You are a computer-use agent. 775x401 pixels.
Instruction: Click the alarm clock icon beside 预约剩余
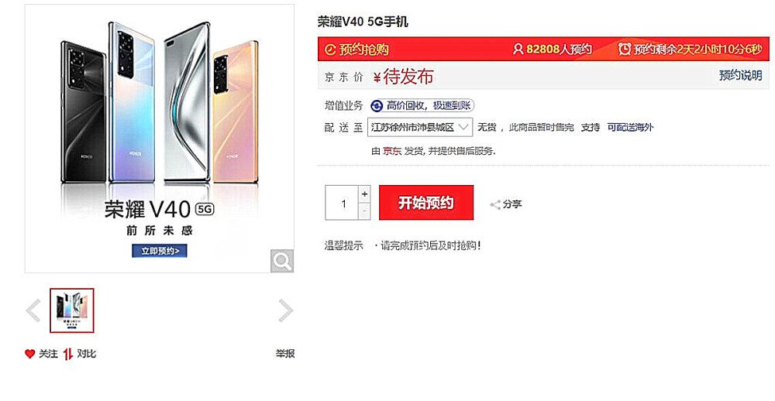point(625,49)
